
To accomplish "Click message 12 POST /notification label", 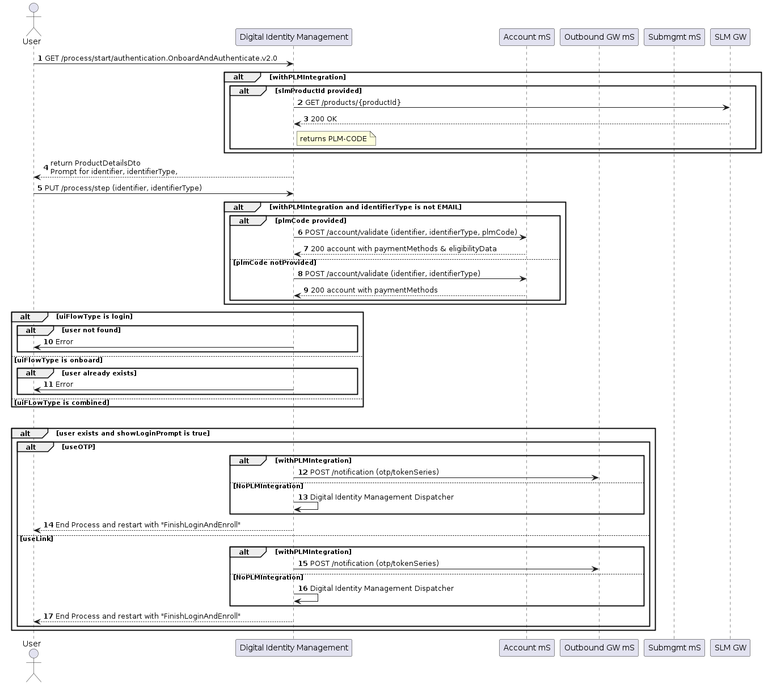I will coord(368,472).
